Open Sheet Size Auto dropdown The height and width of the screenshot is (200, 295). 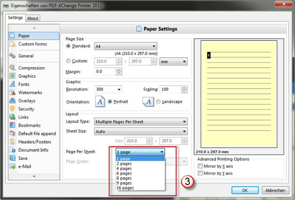(141, 131)
